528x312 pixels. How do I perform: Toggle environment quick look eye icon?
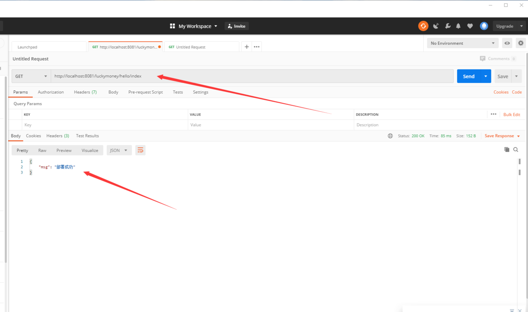click(507, 43)
